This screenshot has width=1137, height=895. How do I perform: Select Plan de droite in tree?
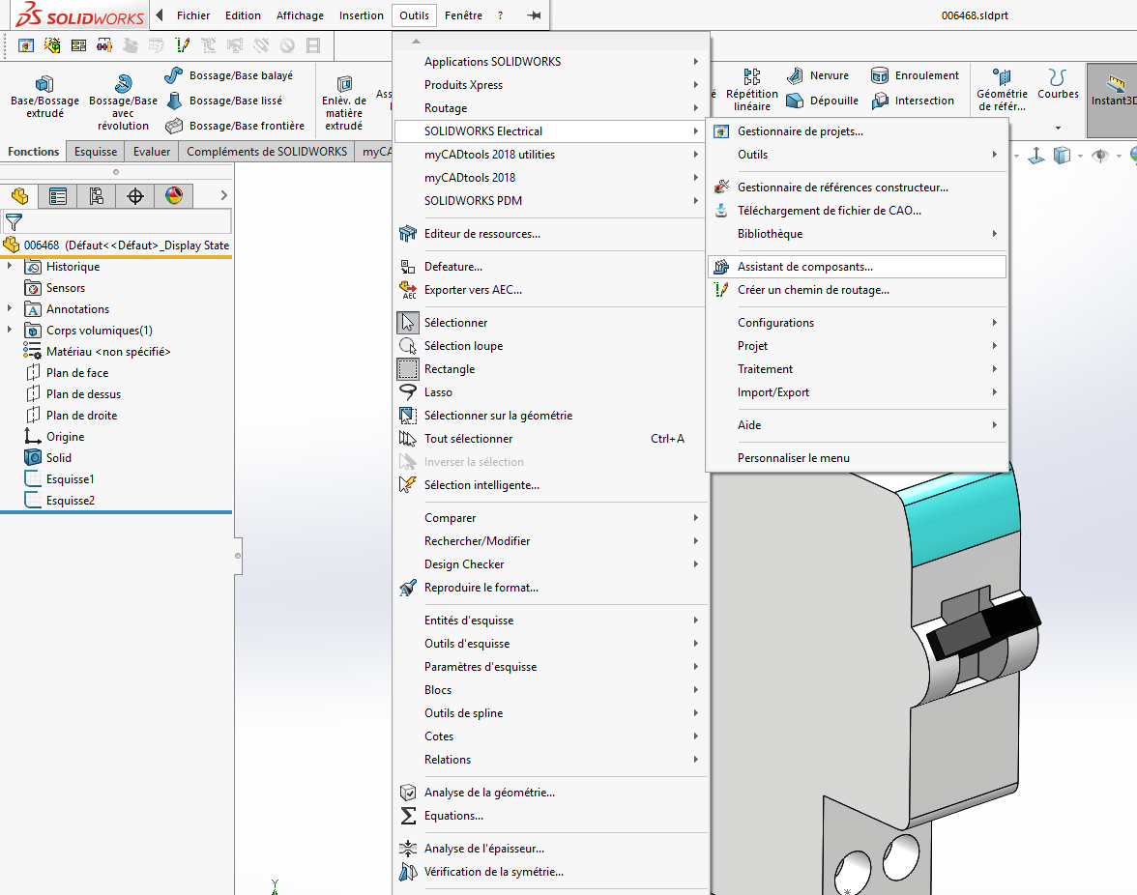click(x=81, y=416)
